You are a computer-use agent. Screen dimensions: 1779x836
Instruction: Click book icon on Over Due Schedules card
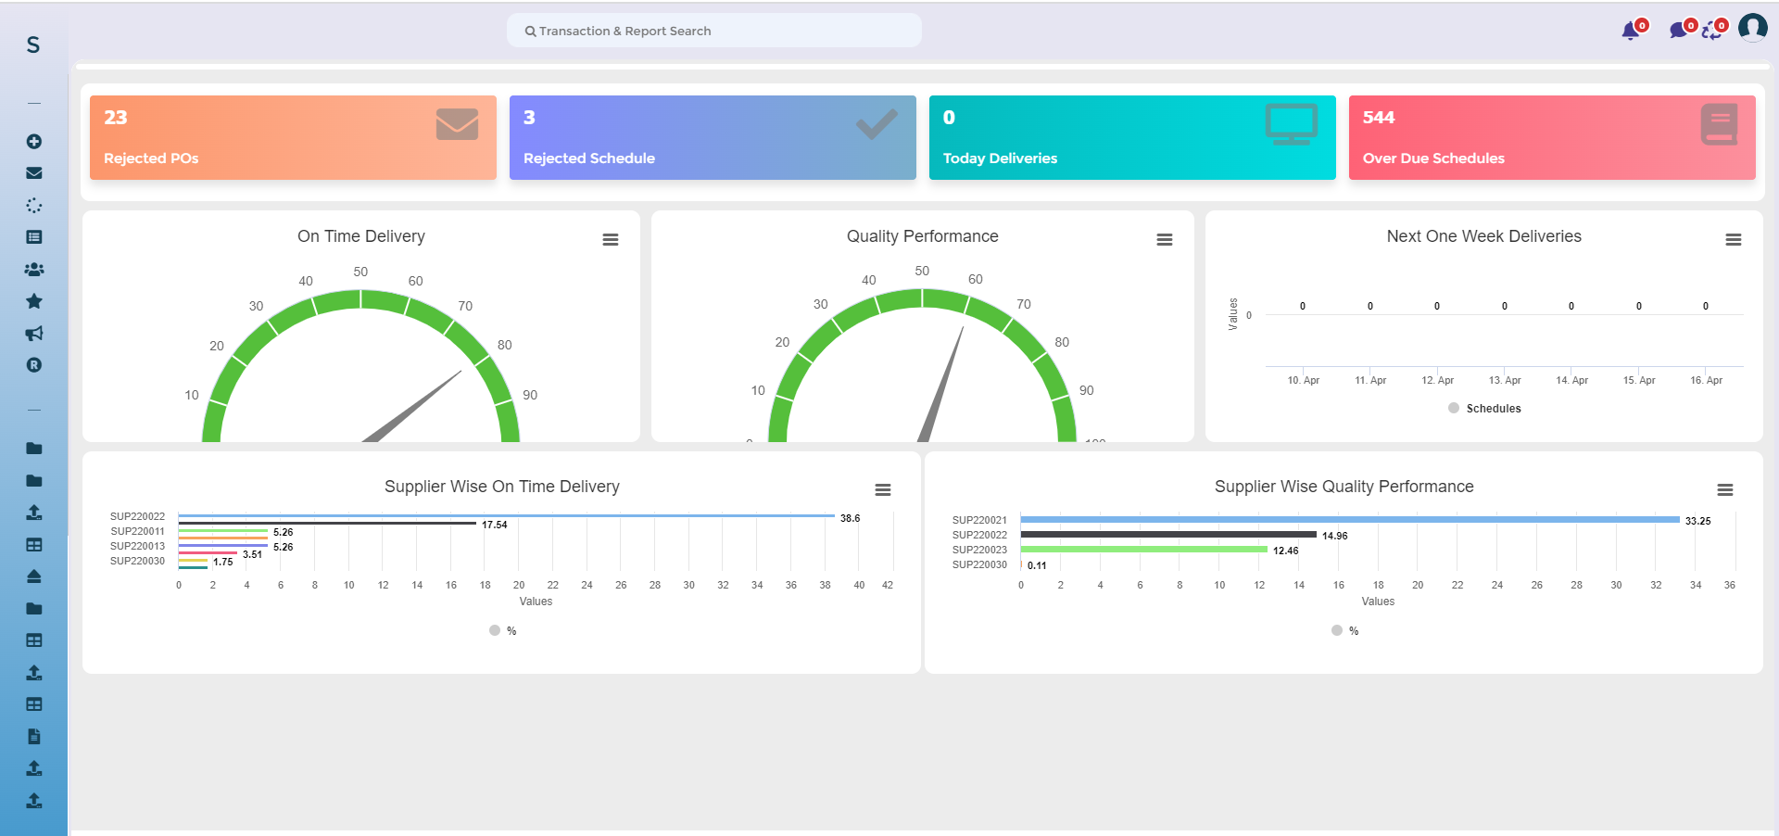[x=1720, y=124]
